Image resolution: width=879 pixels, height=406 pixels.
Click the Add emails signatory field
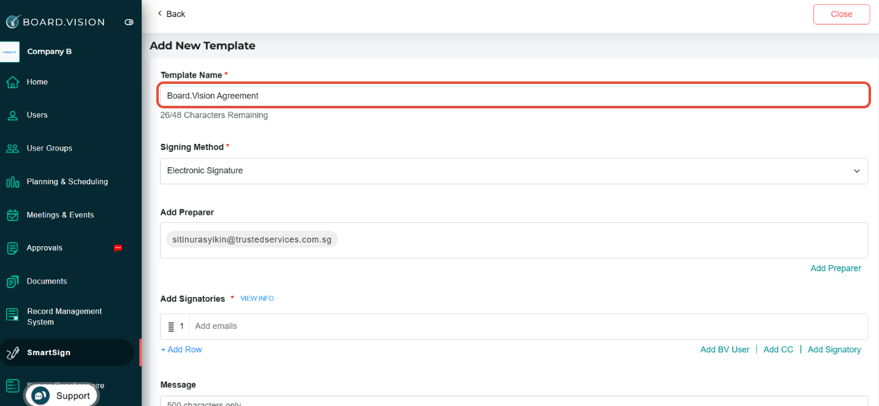click(528, 326)
